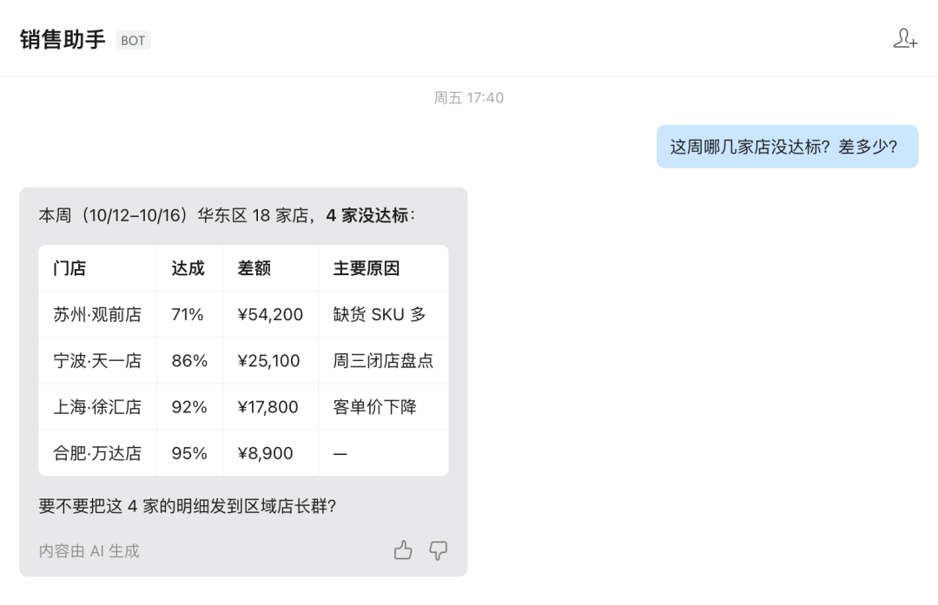Click the 内容由 AI 生成 disclaimer

[89, 550]
